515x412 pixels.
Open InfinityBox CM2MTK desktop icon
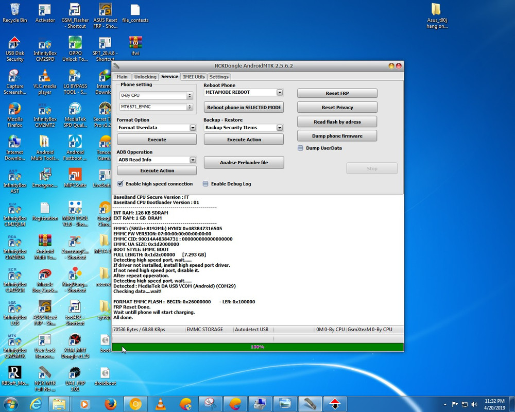point(15,346)
